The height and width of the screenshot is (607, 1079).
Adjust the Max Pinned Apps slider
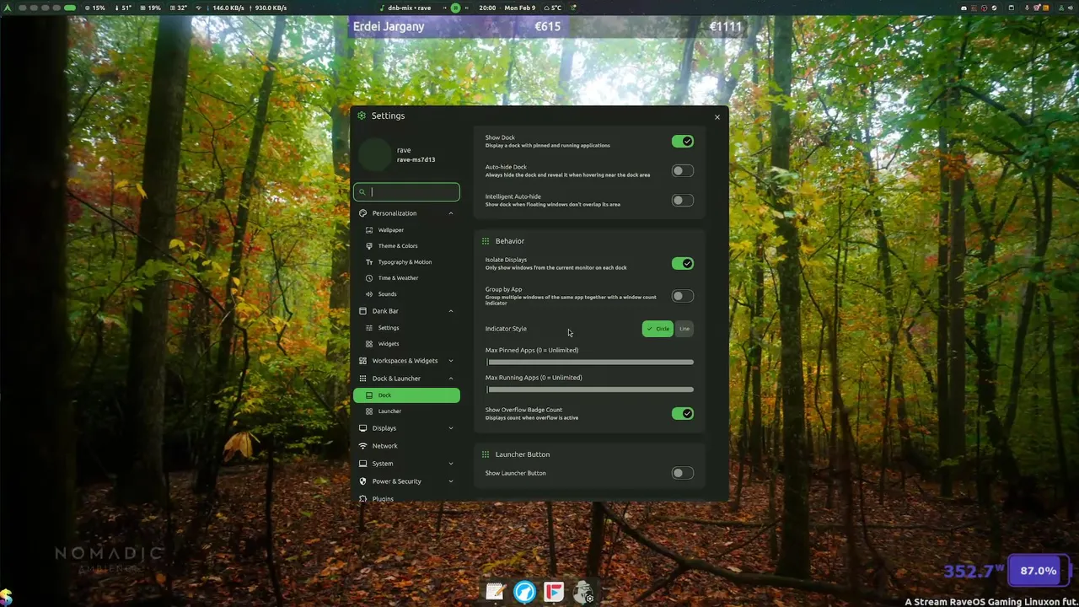point(590,363)
